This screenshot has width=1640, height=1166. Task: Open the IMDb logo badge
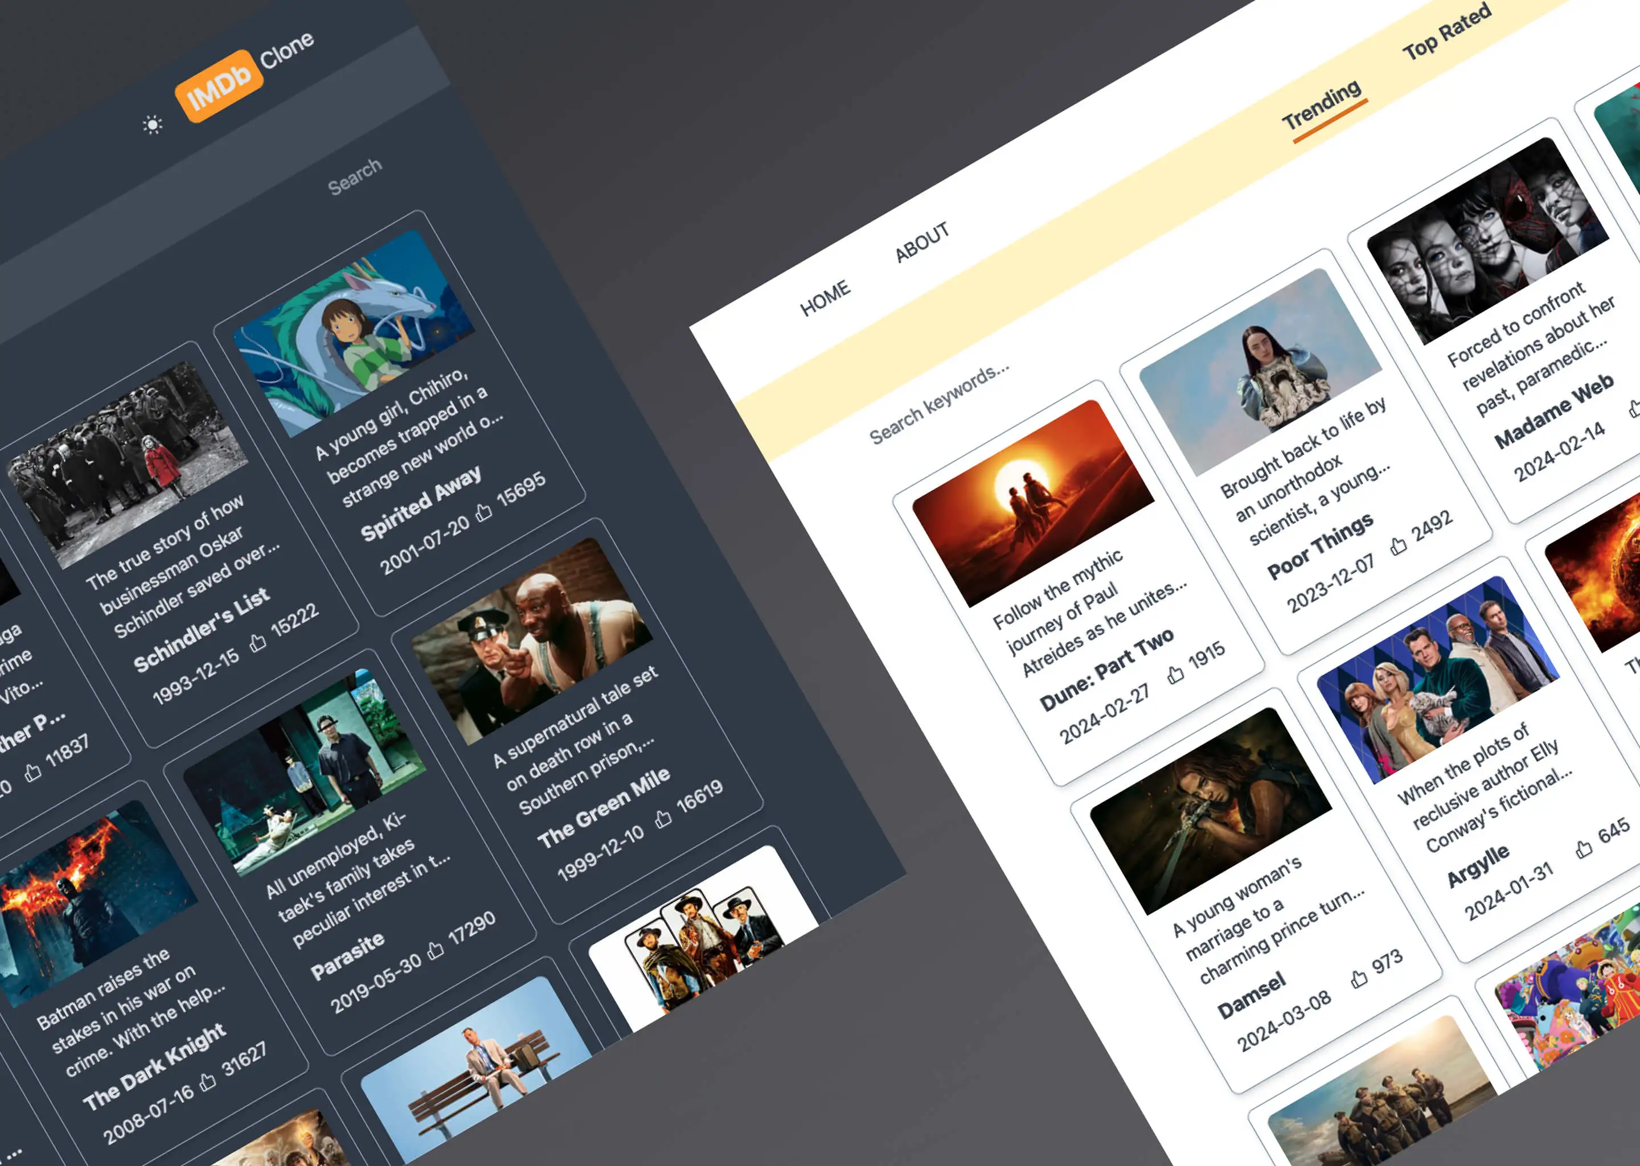[x=219, y=85]
